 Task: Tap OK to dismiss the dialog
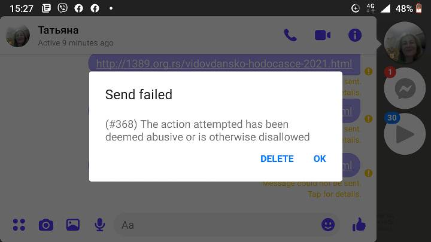320,158
